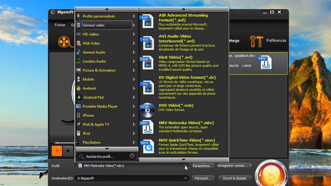
Task: Select the Lossless Audio category
Action: (x=107, y=61)
